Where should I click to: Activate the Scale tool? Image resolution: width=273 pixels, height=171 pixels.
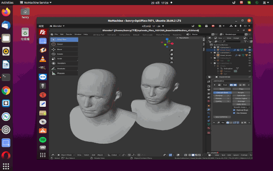click(x=64, y=59)
